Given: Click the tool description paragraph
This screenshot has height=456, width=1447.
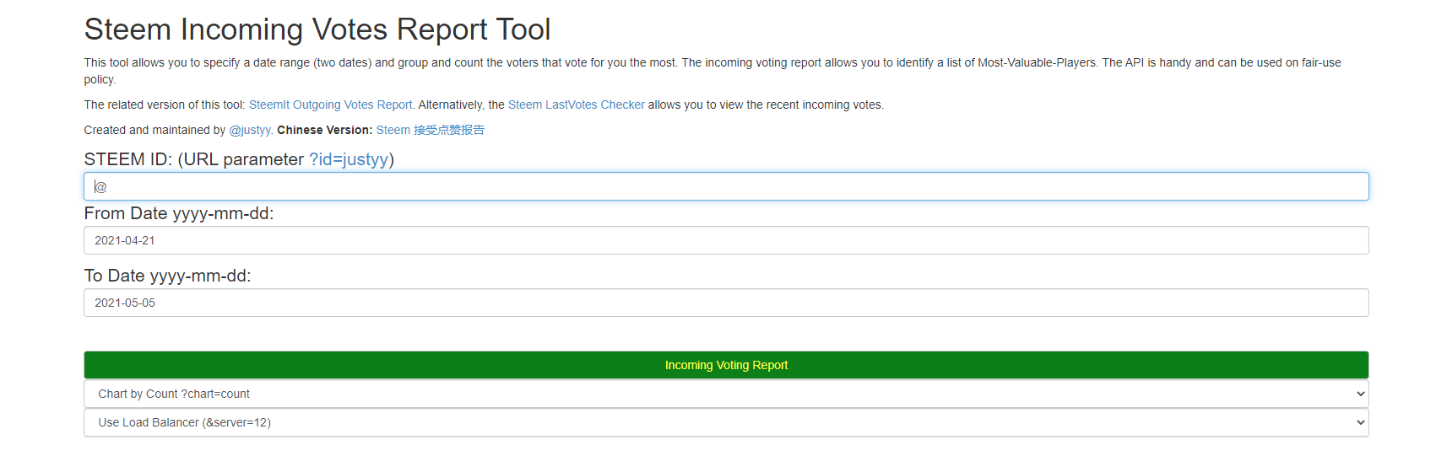Looking at the screenshot, I should pyautogui.click(x=591, y=63).
